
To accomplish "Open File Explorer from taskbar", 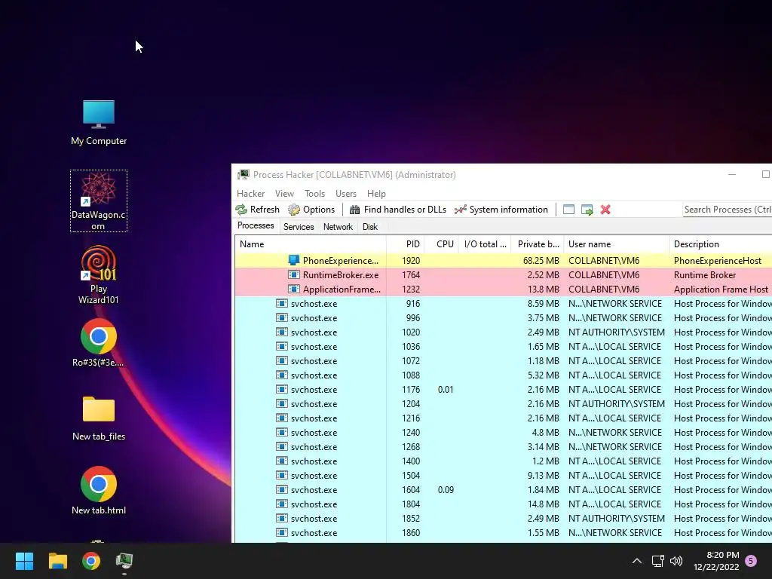I will click(57, 561).
